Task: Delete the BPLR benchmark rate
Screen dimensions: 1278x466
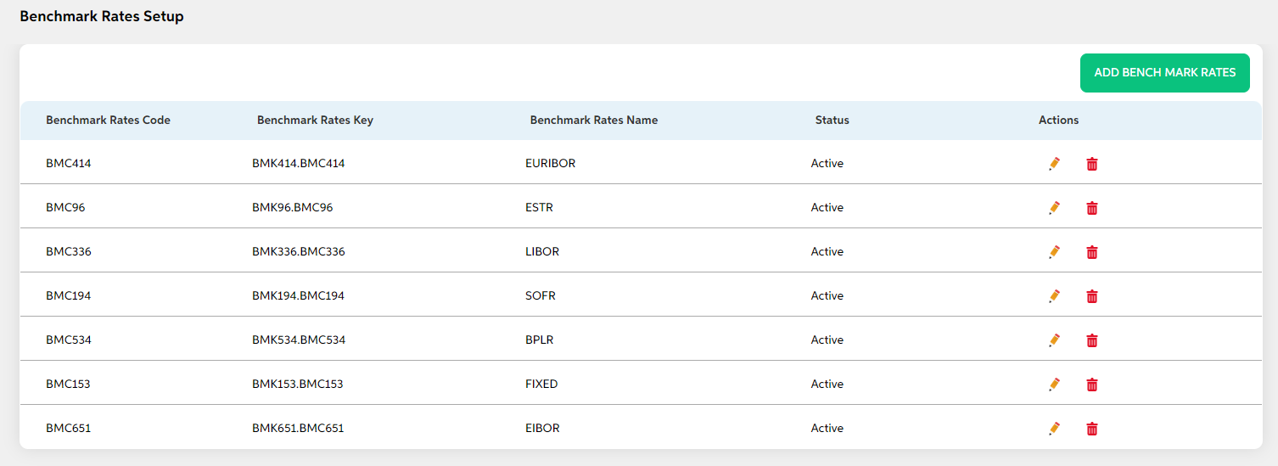Action: [1092, 340]
